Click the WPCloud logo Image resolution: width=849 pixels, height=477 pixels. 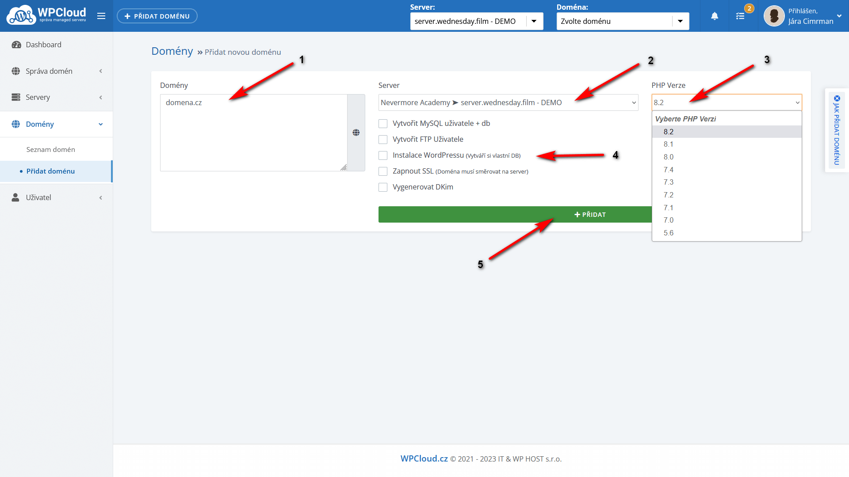46,15
